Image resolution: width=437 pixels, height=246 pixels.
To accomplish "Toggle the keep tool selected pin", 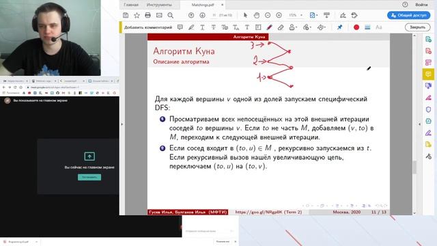I will coord(340,27).
